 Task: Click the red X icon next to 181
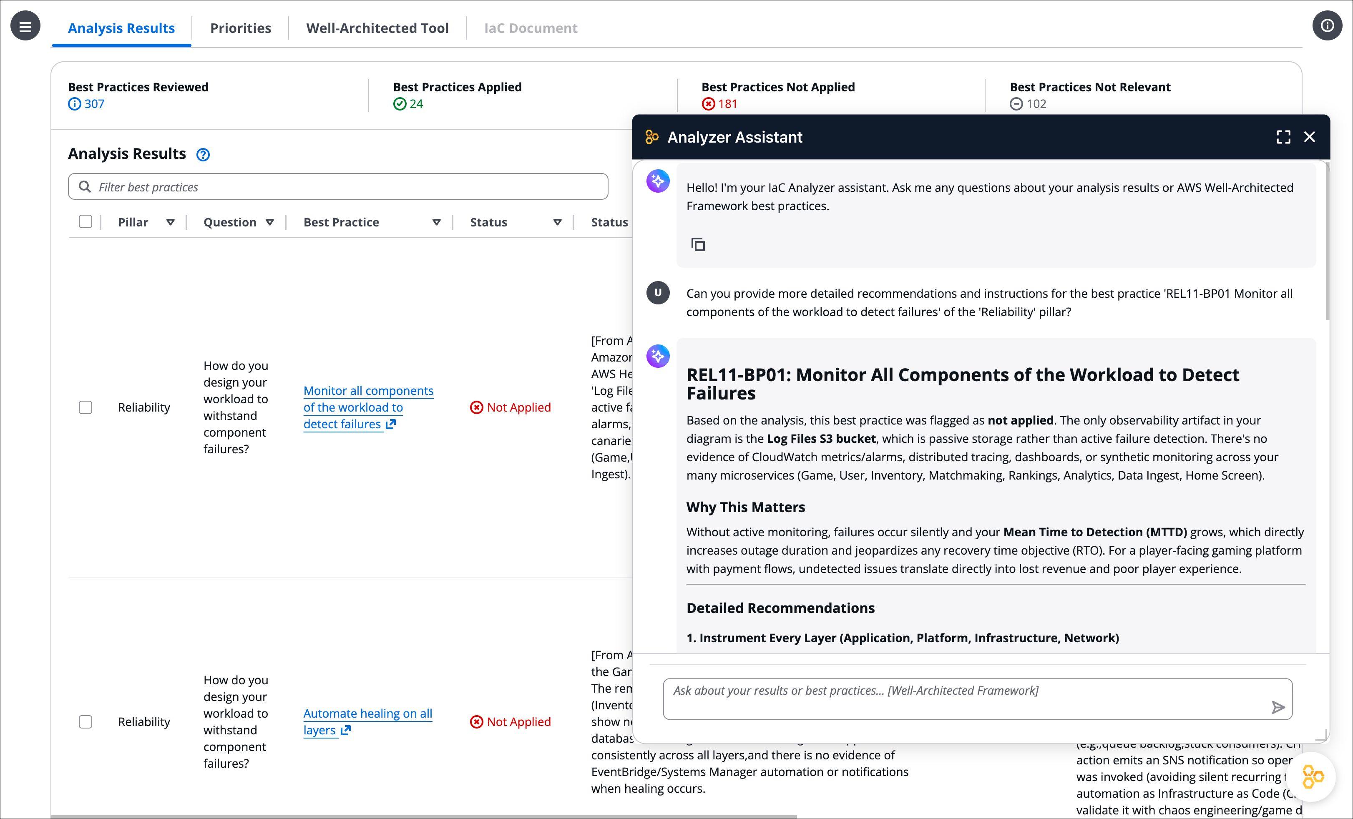pyautogui.click(x=708, y=104)
